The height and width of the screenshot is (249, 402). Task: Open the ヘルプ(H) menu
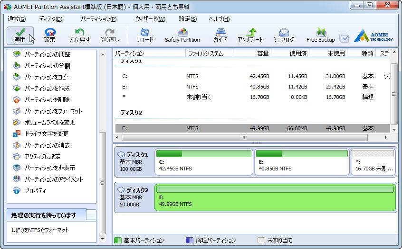tap(219, 19)
